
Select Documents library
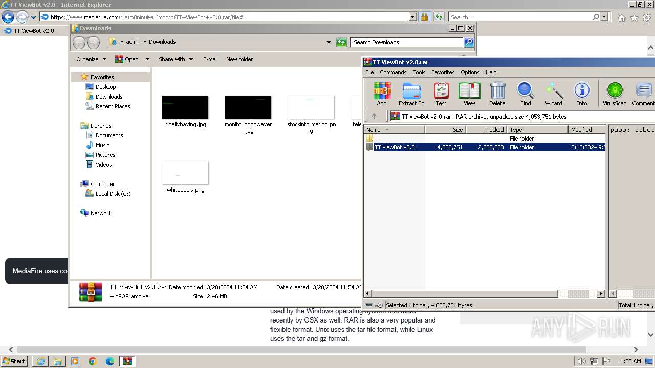click(109, 135)
